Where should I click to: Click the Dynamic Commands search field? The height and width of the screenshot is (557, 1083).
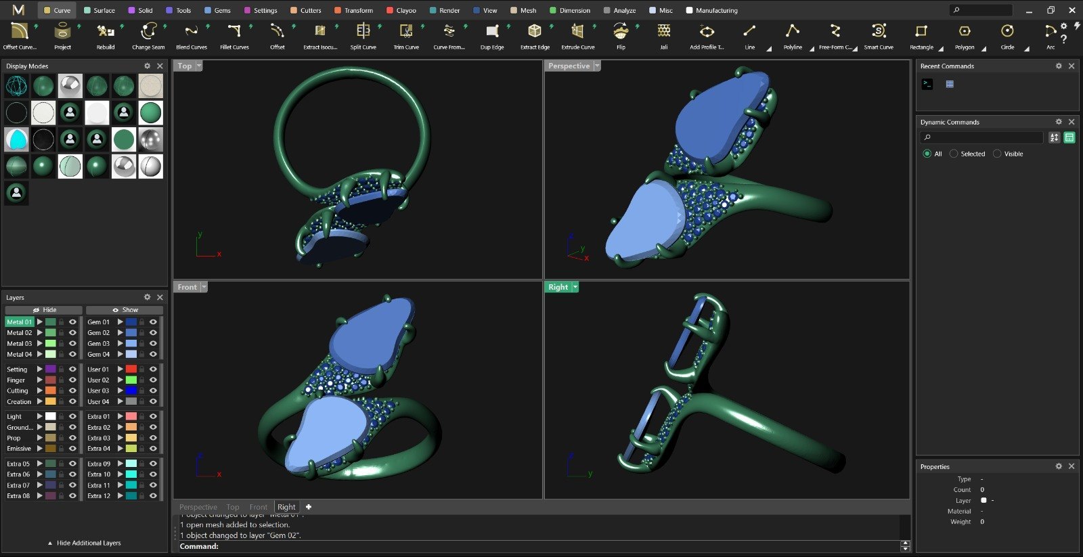[x=981, y=137]
